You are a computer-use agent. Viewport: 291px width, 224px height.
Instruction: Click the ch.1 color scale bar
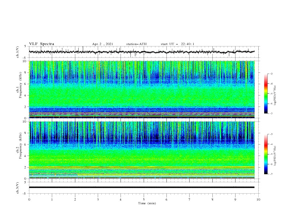tap(266, 93)
